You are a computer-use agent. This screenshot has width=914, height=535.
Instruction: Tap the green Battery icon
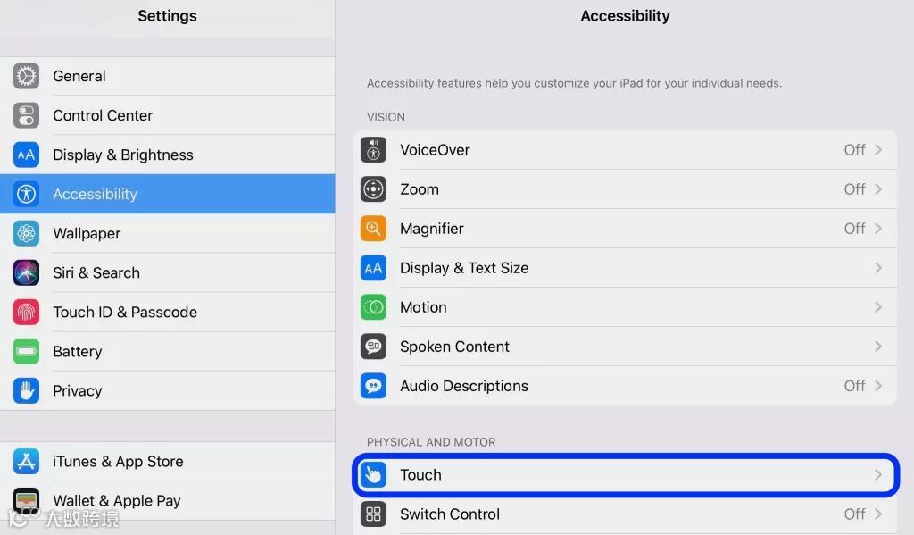[26, 351]
